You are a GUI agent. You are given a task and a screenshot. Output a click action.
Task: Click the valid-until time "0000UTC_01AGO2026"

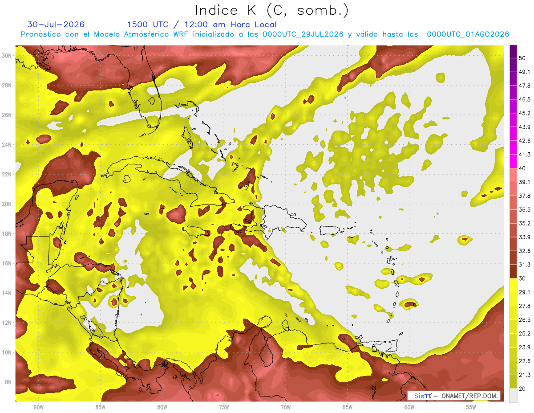pos(468,34)
